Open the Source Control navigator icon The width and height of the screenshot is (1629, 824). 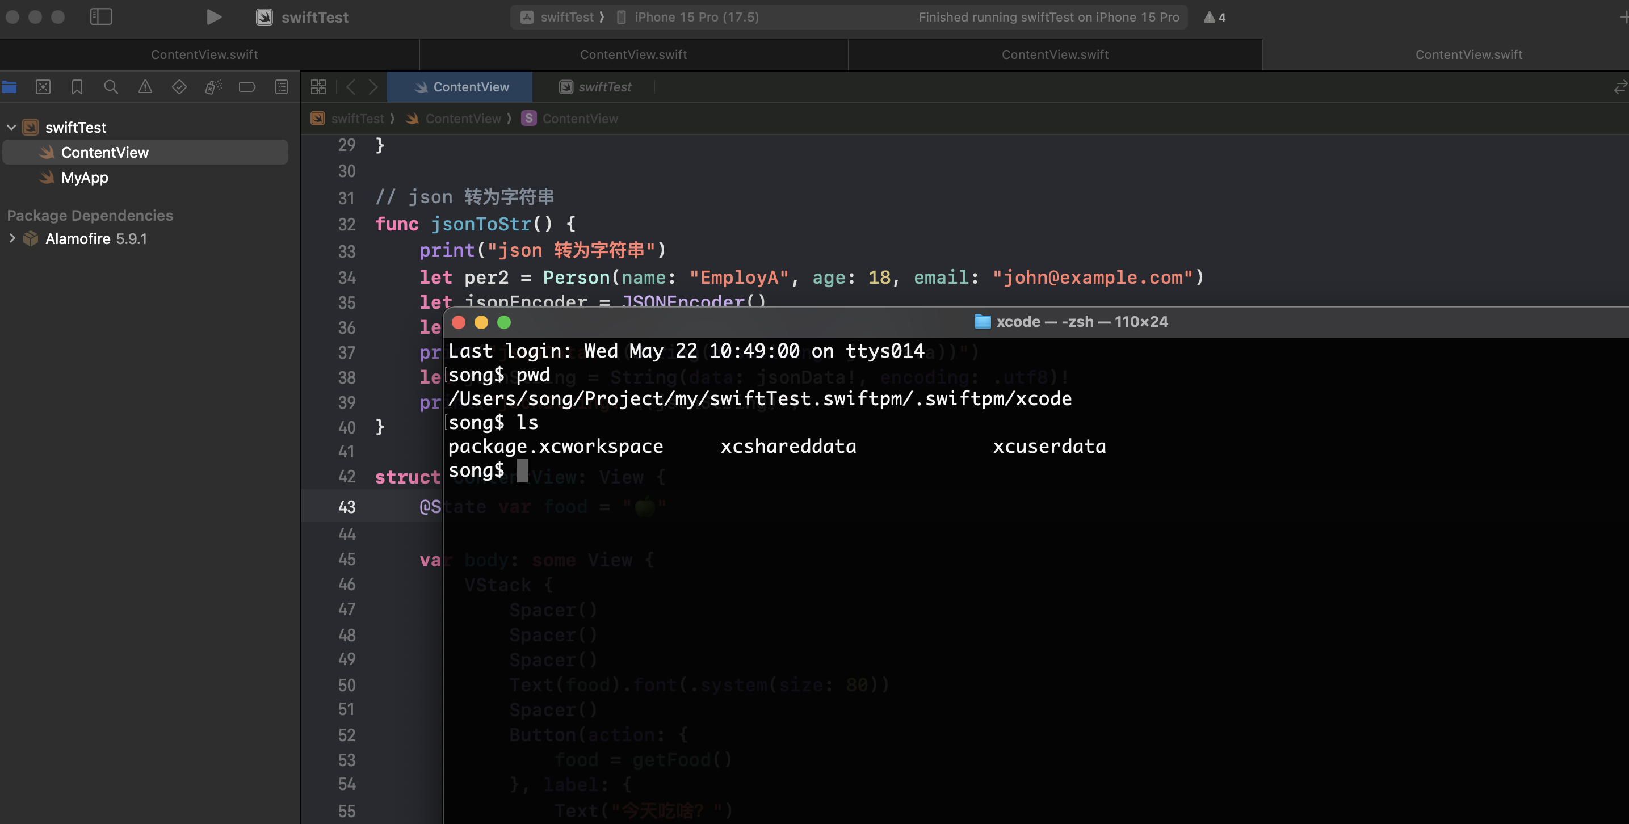click(43, 87)
